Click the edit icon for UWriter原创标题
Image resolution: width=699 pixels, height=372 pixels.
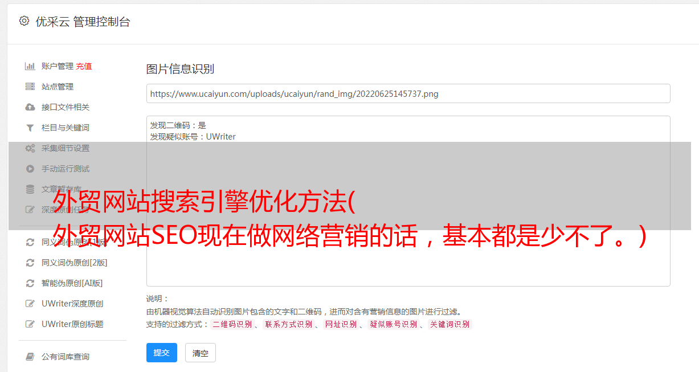coord(30,324)
